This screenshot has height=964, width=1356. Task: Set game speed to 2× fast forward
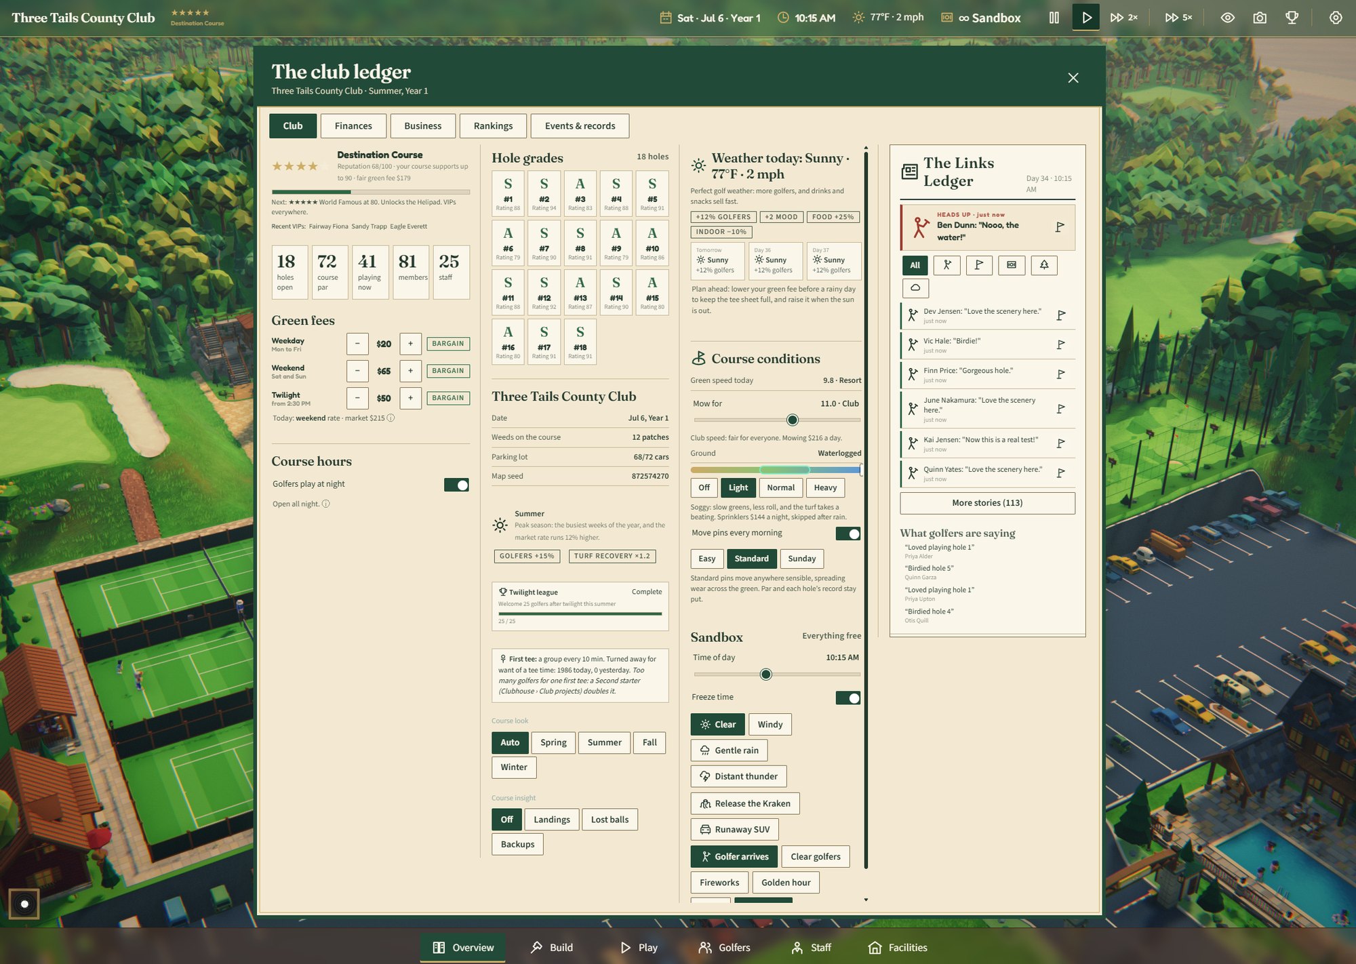click(x=1123, y=18)
